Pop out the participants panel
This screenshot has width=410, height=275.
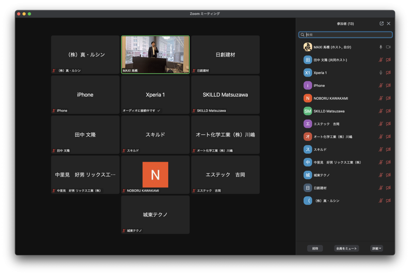381,24
